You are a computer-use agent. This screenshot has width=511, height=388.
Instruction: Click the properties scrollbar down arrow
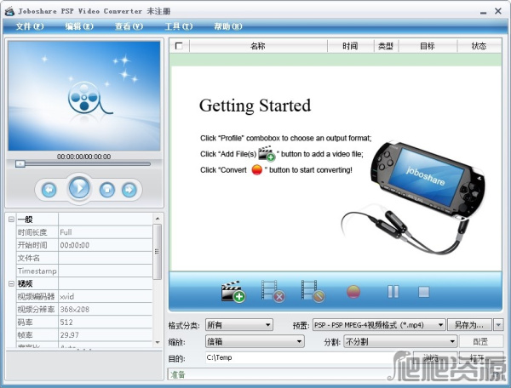(158, 342)
